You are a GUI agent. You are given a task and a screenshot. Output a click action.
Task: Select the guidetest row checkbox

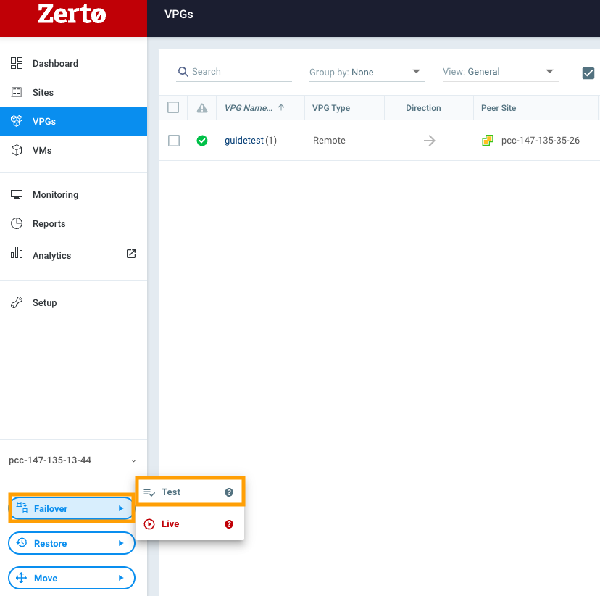(174, 141)
